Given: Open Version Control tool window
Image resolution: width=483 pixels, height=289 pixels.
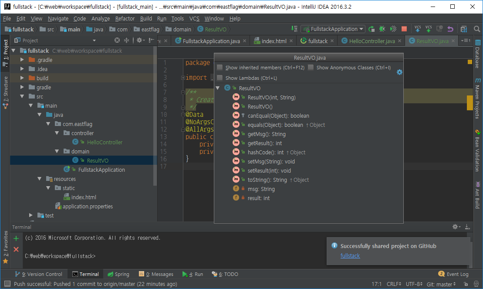Looking at the screenshot, I should pos(38,274).
